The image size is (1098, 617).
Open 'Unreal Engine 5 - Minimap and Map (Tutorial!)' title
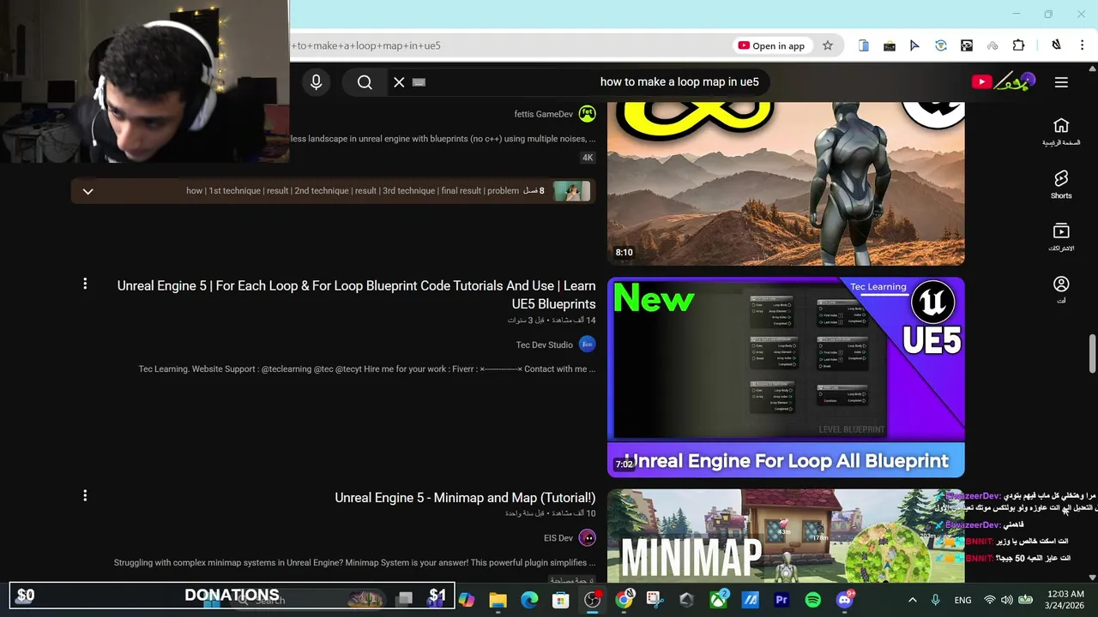coord(465,498)
